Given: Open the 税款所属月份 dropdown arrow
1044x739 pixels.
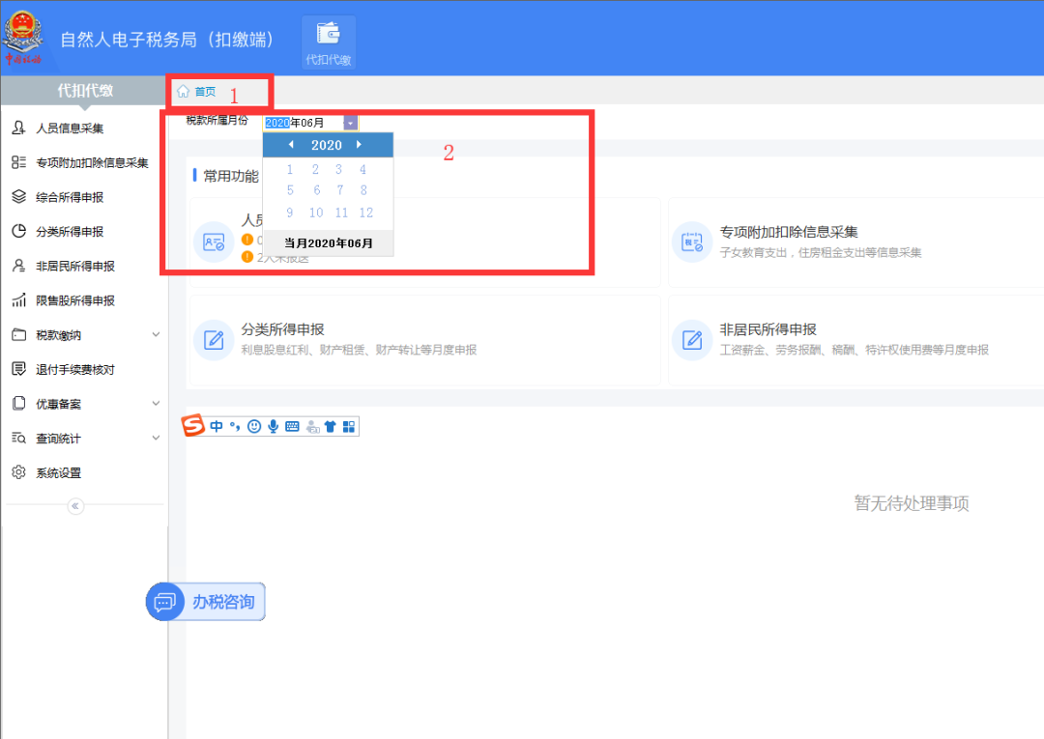Looking at the screenshot, I should click(350, 122).
